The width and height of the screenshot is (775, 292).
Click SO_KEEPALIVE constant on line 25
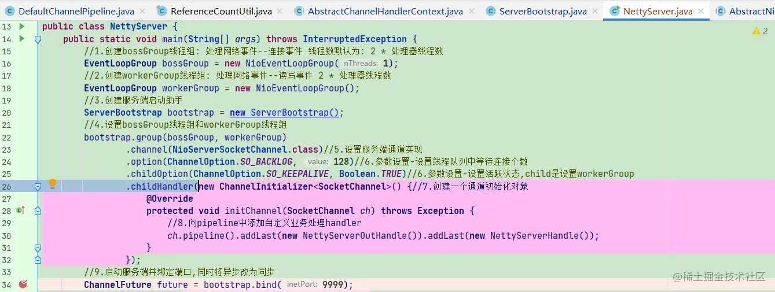[298, 174]
